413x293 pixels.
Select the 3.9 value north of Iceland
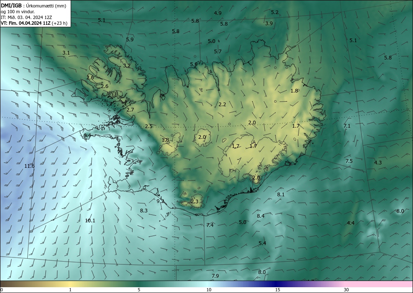(269, 24)
